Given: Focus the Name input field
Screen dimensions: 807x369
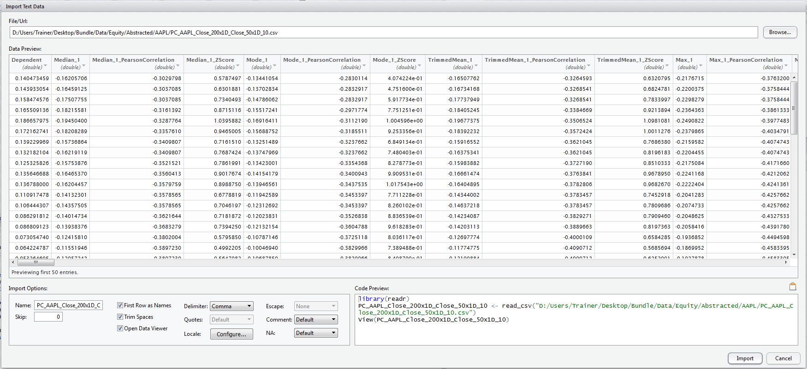Looking at the screenshot, I should 68,305.
